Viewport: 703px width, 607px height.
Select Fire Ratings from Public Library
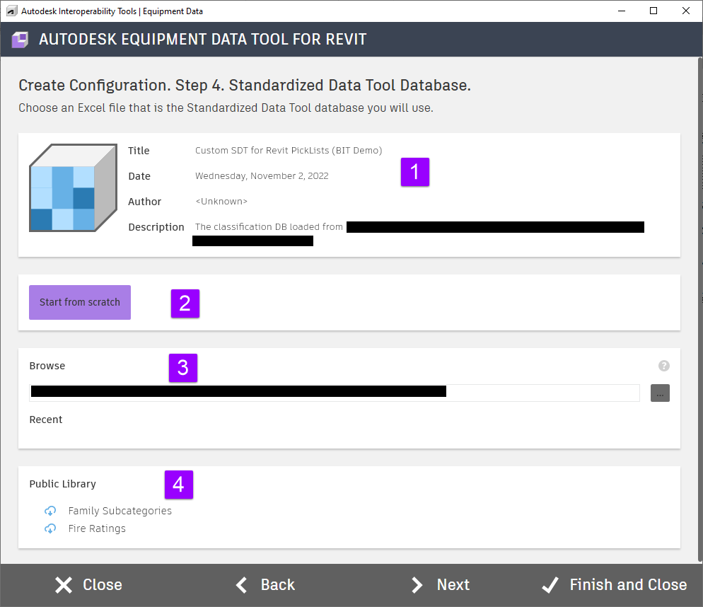97,528
